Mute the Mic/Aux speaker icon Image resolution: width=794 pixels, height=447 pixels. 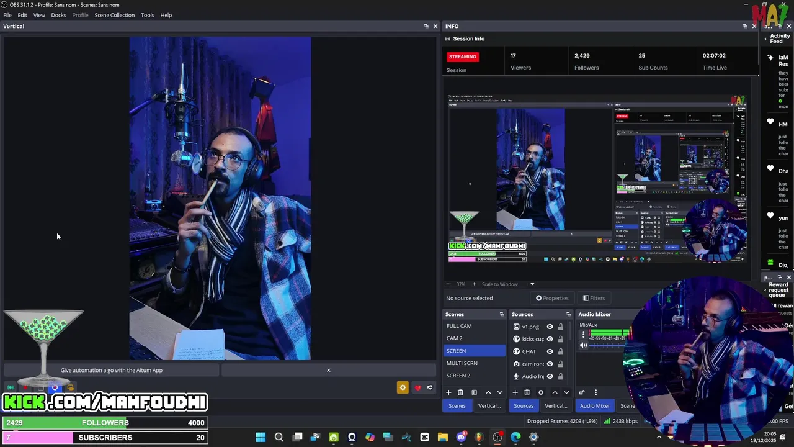coord(583,345)
